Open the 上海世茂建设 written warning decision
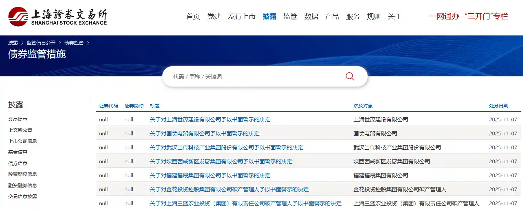 209,119
